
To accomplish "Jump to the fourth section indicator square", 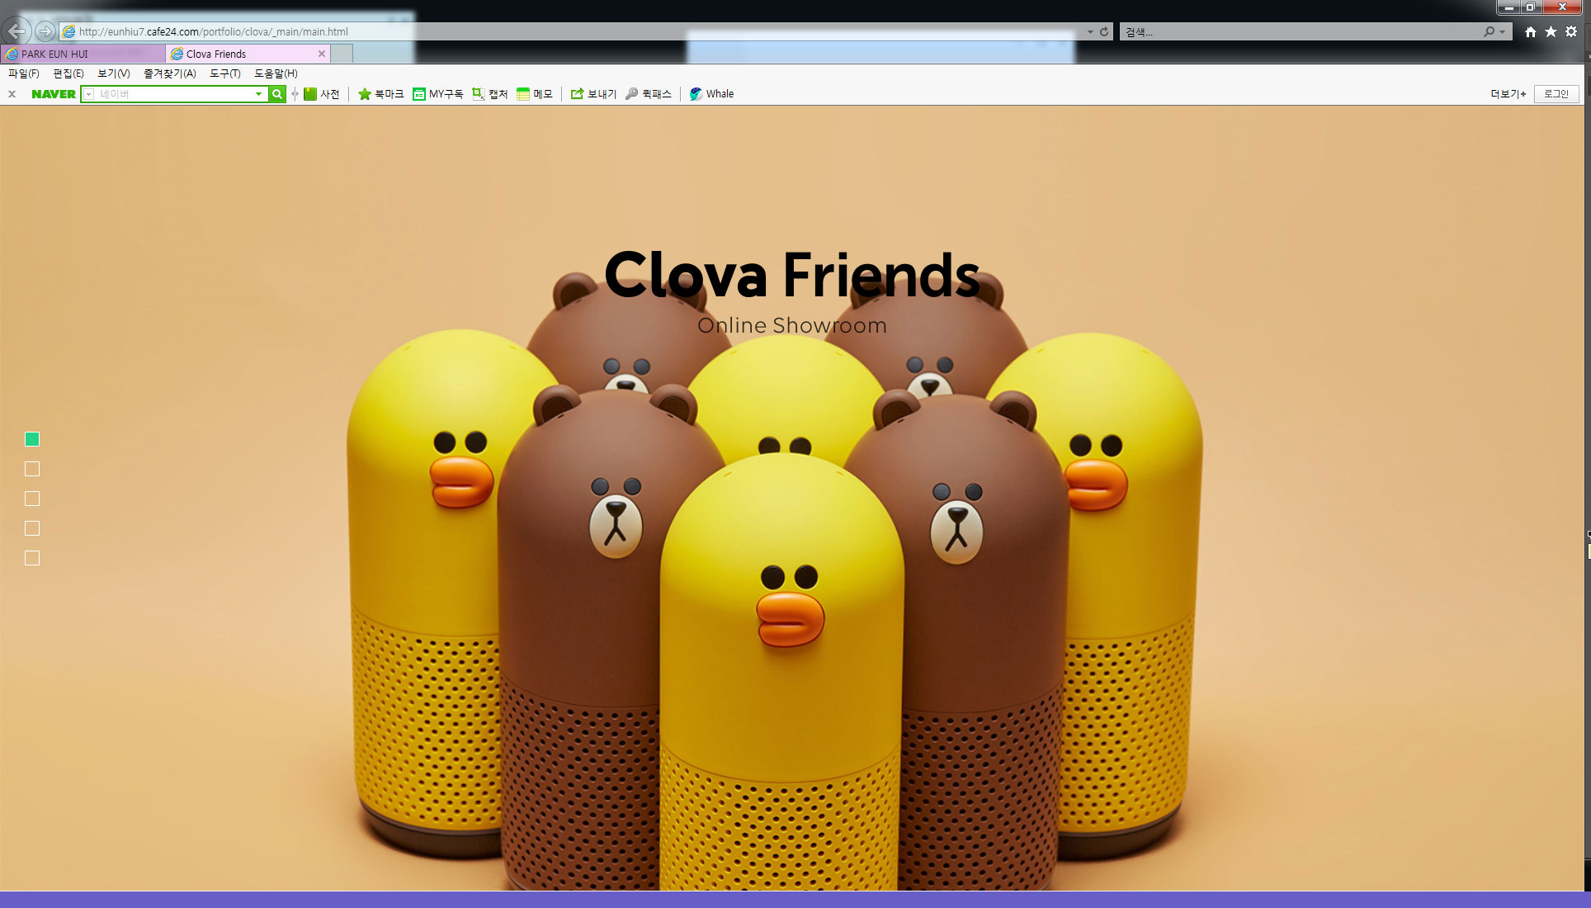I will tap(32, 528).
